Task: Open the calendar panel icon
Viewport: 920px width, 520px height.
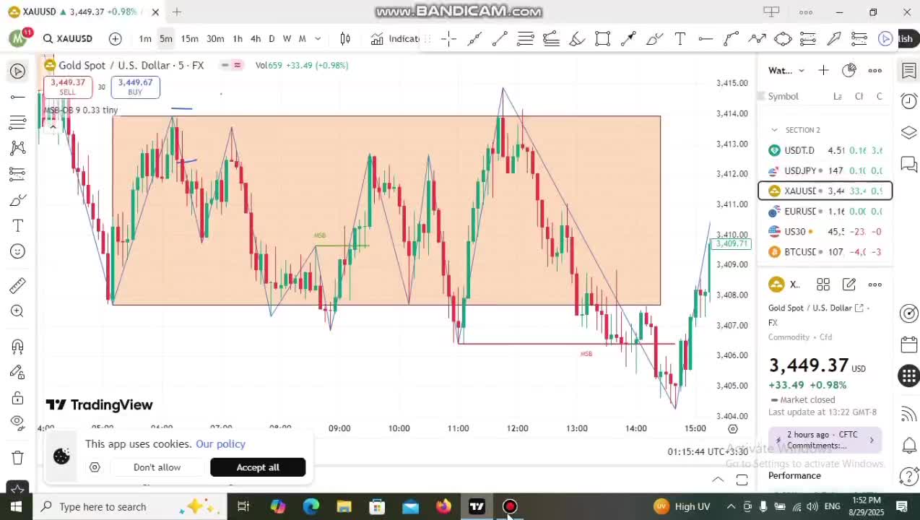Action: [x=909, y=344]
